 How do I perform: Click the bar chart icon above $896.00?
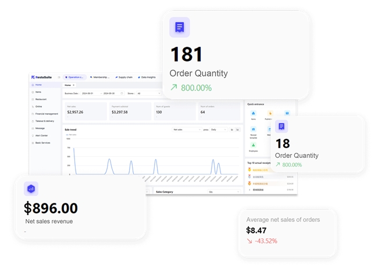[x=31, y=188]
